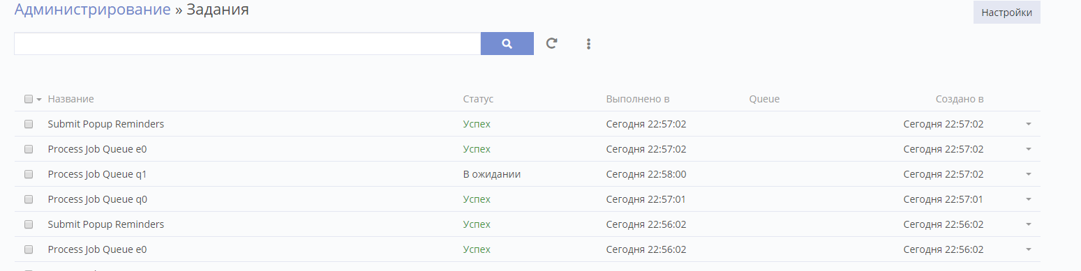Open Process Job Queue e0 job created 22:56:02

pos(97,249)
